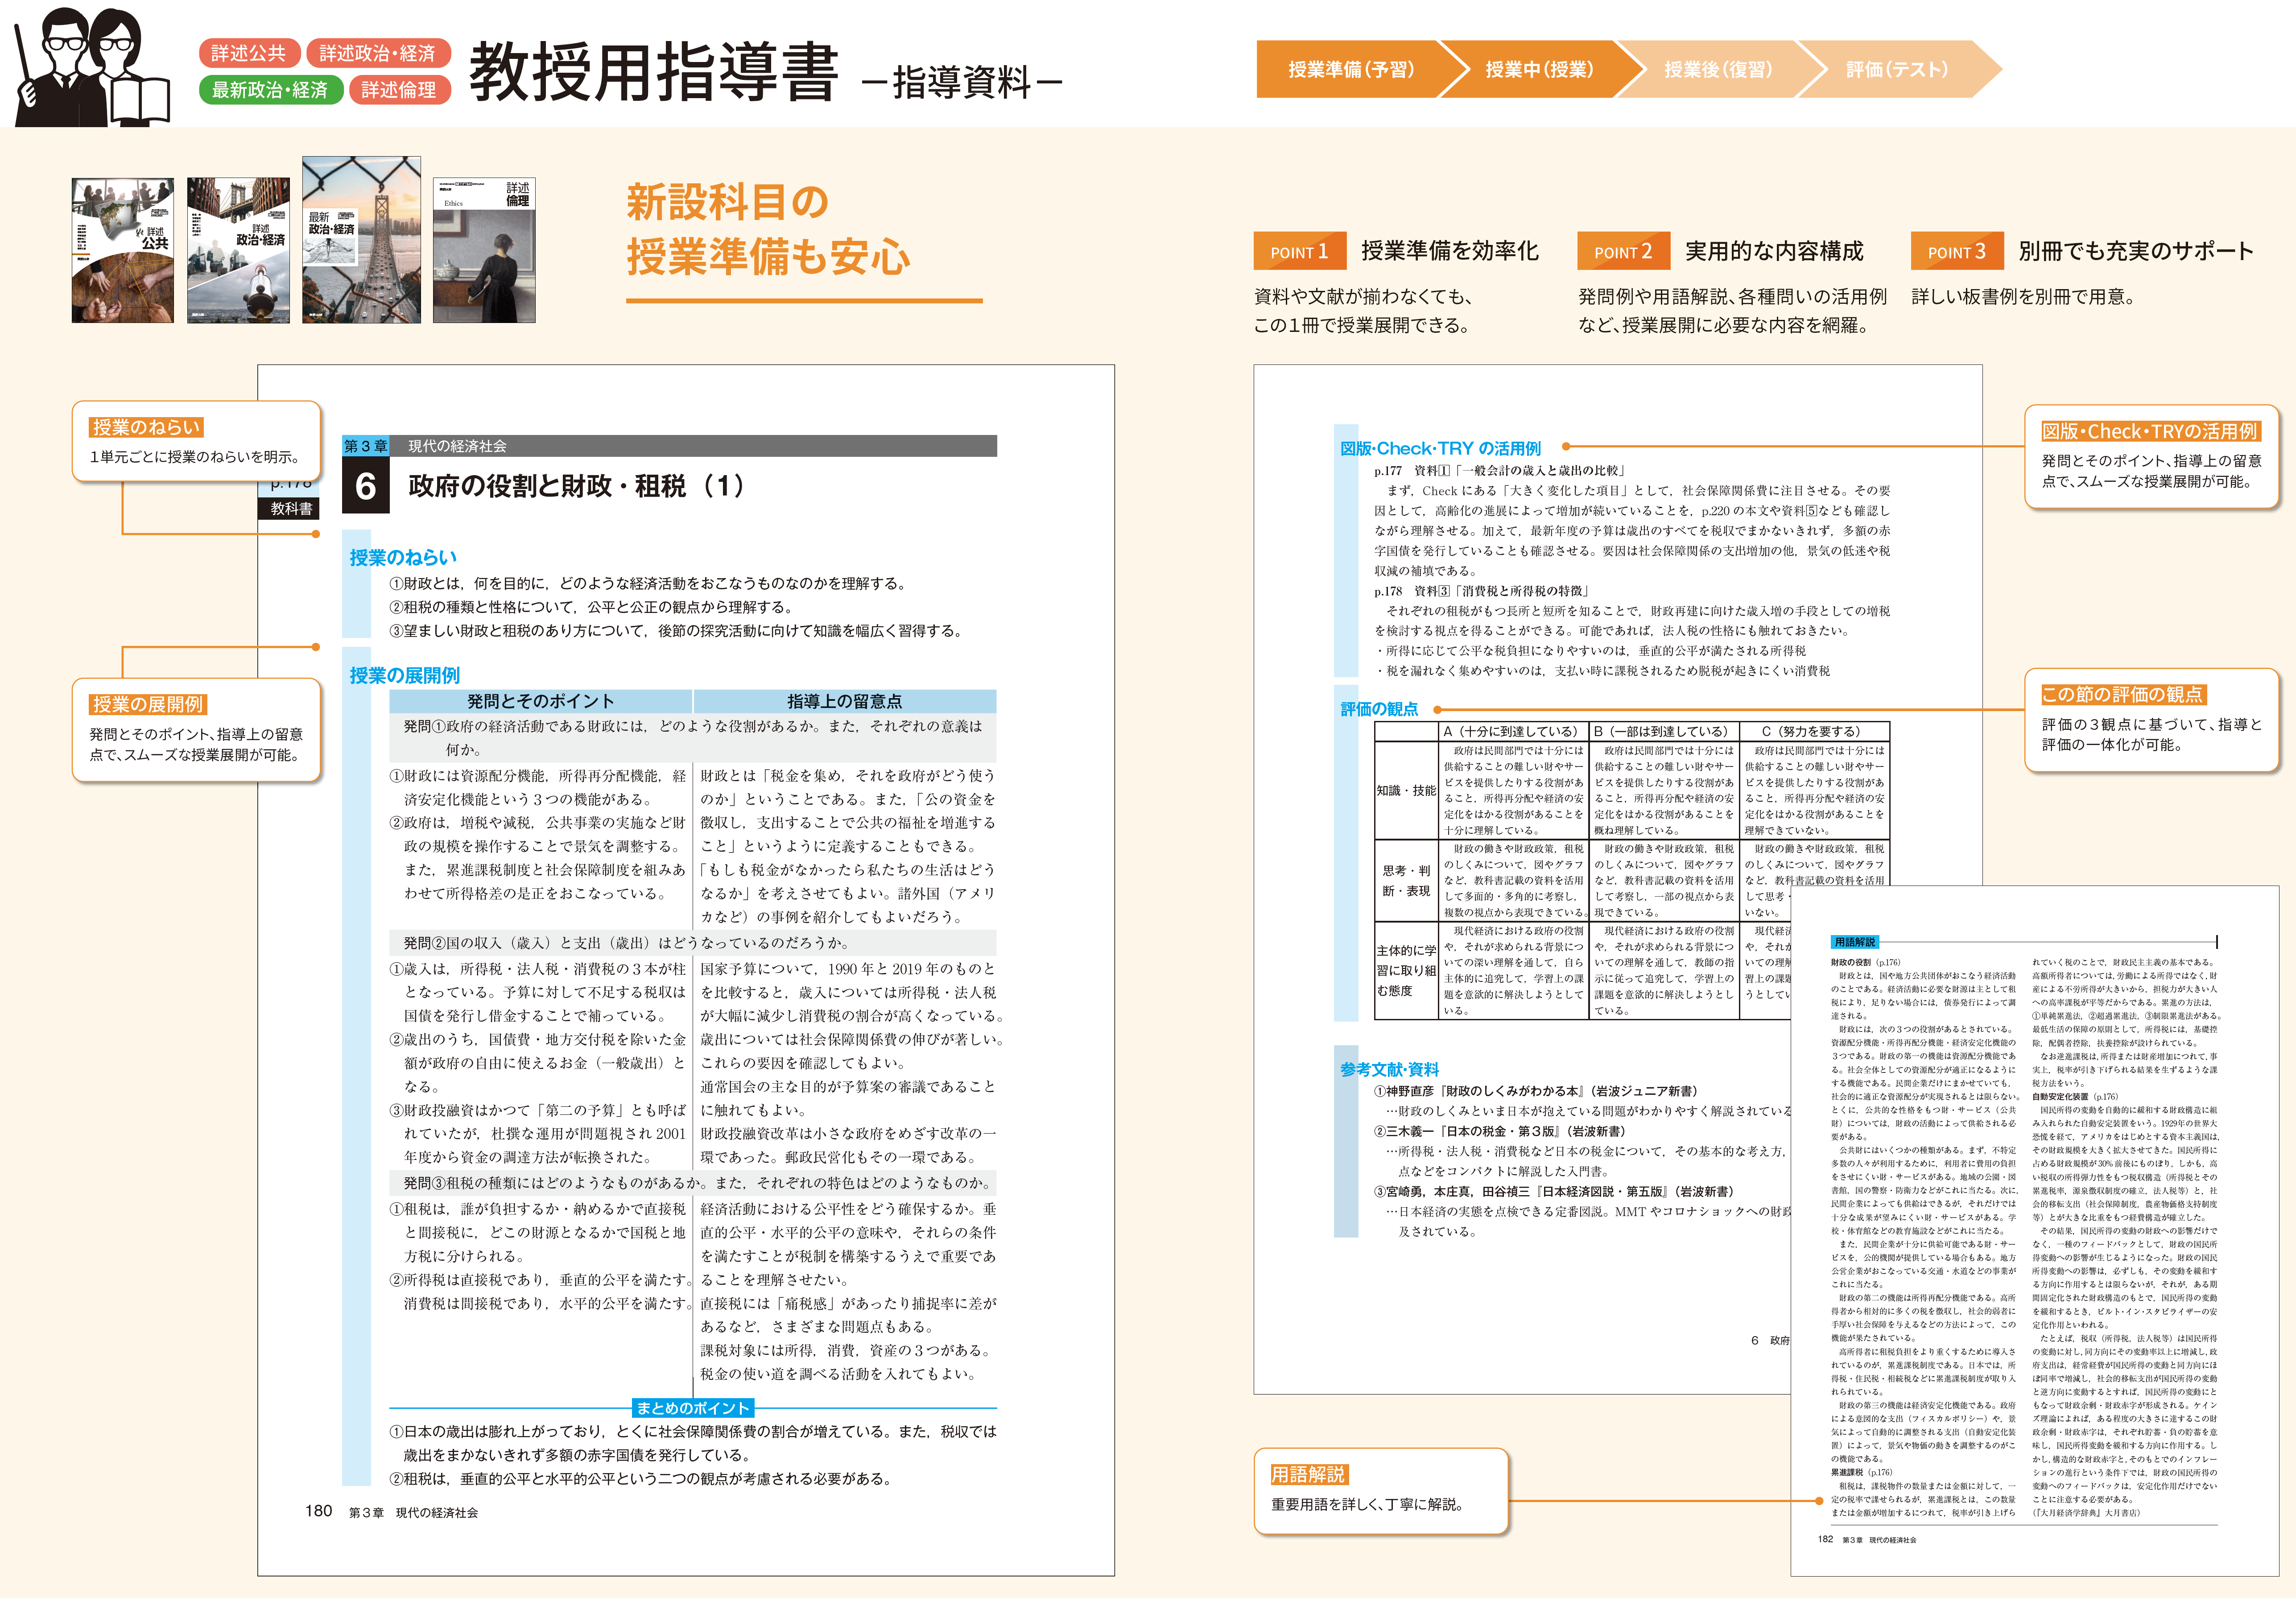Click the 指導上の留意点 column header
This screenshot has width=2296, height=1598.
845,701
